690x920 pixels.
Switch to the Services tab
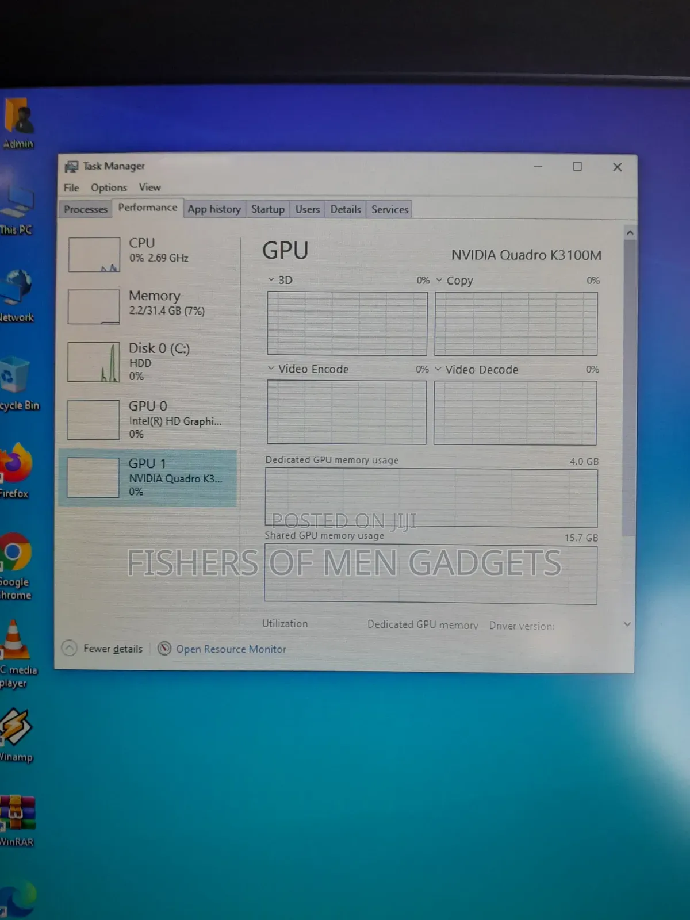[390, 209]
